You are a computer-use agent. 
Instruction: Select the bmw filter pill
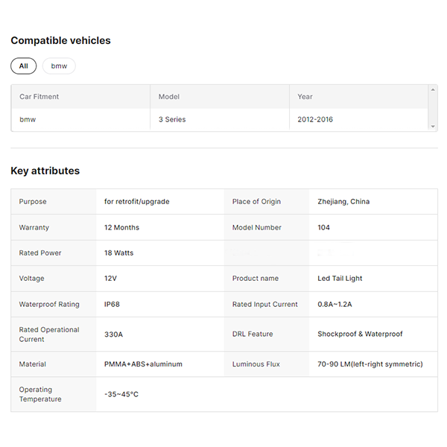point(59,66)
